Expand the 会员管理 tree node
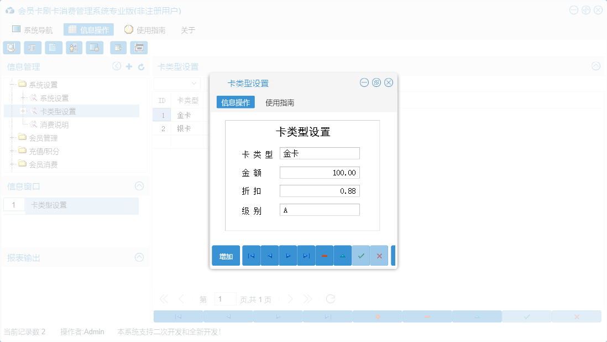Image resolution: width=607 pixels, height=342 pixels. coord(12,137)
